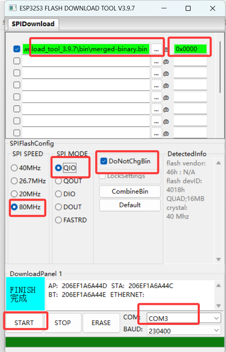Click the Default button
Image resolution: width=226 pixels, height=352 pixels.
point(130,205)
